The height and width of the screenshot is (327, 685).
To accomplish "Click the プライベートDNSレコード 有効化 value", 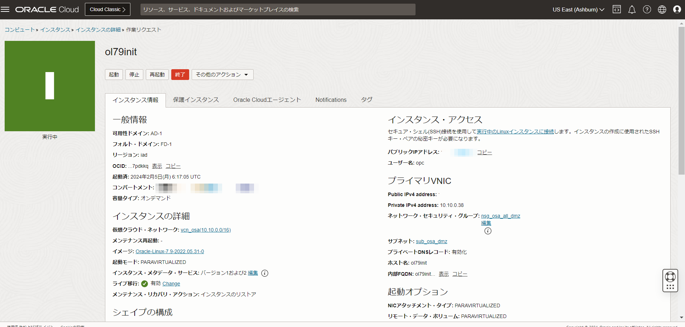I will (459, 252).
